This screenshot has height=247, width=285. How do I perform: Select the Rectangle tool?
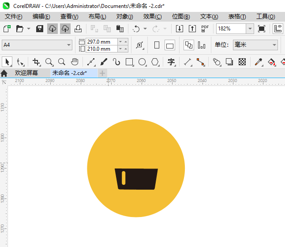coord(129,62)
